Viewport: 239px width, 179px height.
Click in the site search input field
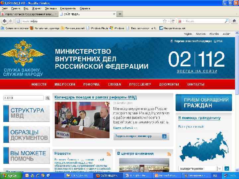(24, 98)
